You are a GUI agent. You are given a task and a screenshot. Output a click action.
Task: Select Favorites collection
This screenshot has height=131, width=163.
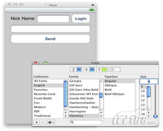click(x=48, y=90)
